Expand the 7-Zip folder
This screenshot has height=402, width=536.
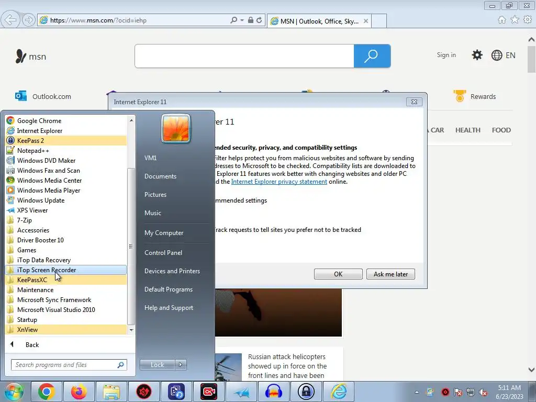(x=66, y=220)
